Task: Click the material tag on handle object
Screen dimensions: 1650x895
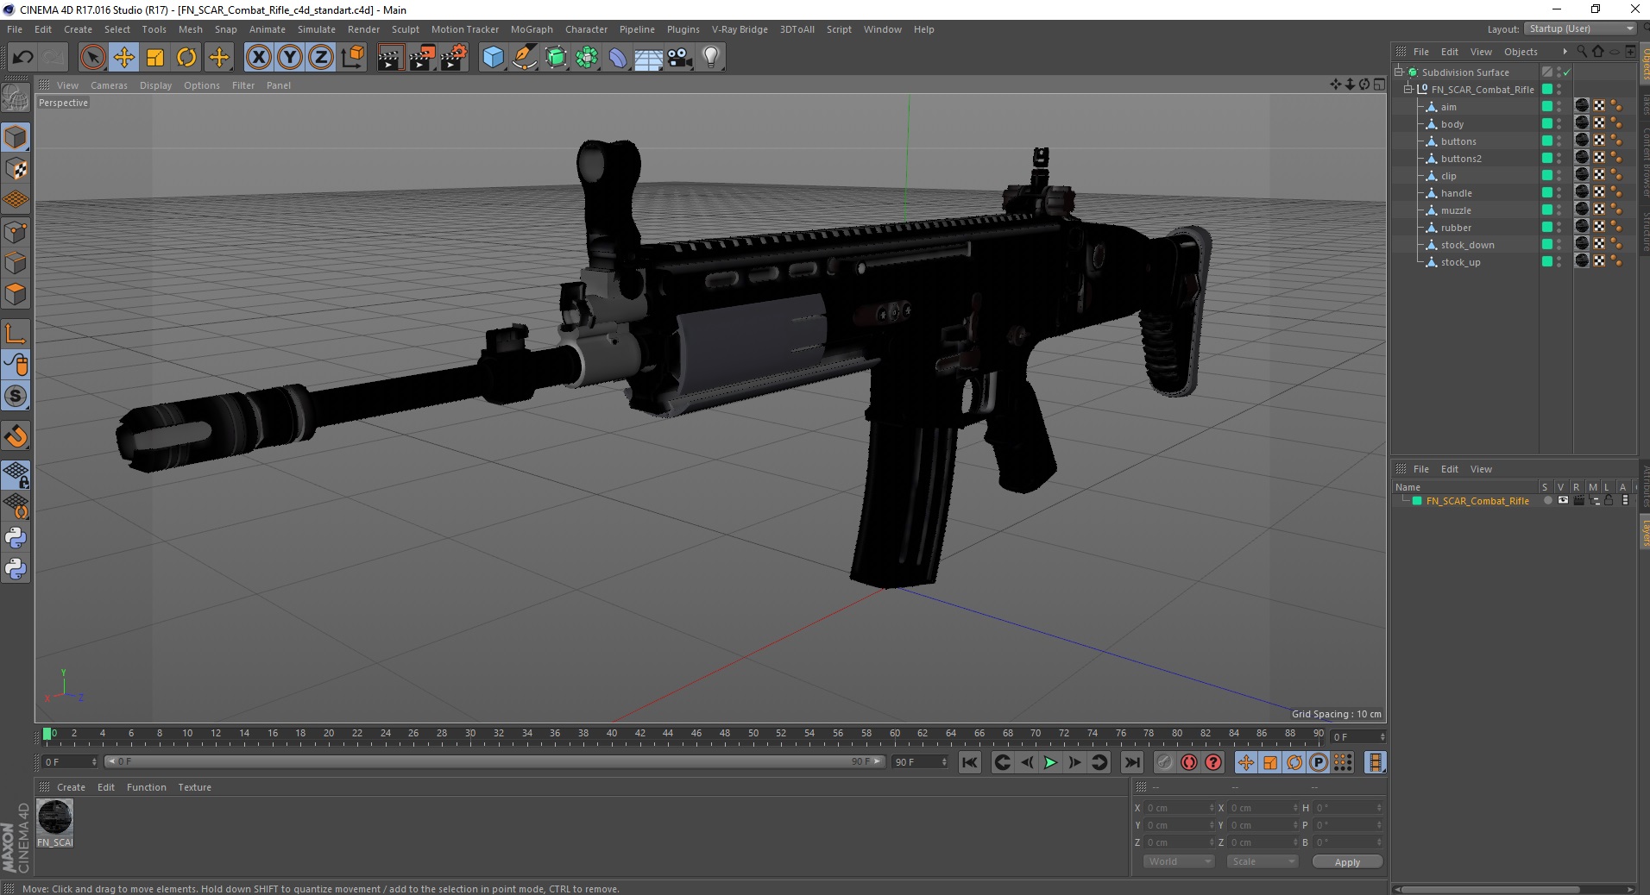Action: coord(1582,191)
